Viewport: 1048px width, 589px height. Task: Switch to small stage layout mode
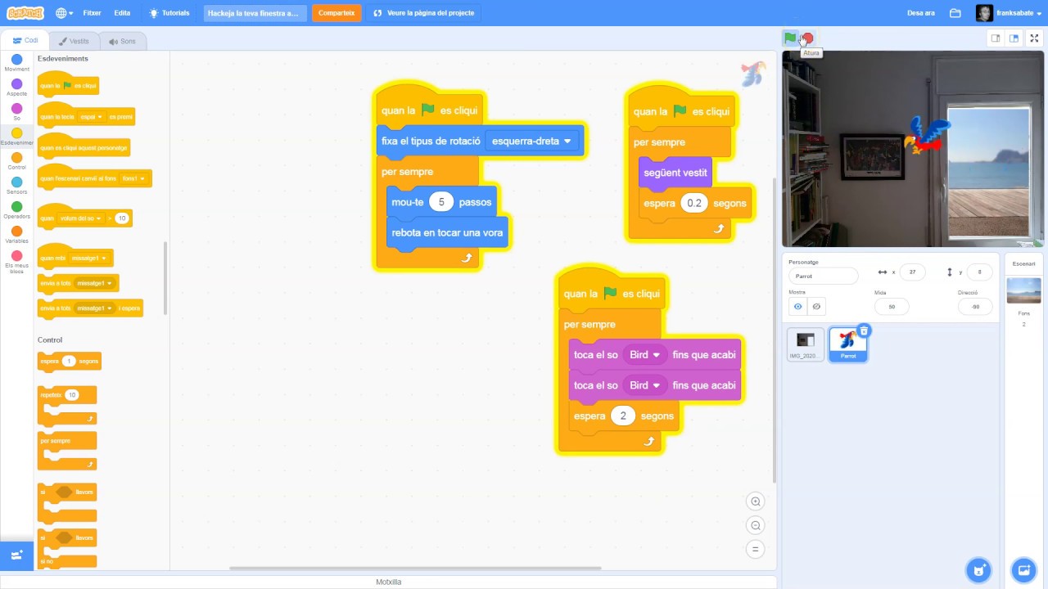click(996, 38)
